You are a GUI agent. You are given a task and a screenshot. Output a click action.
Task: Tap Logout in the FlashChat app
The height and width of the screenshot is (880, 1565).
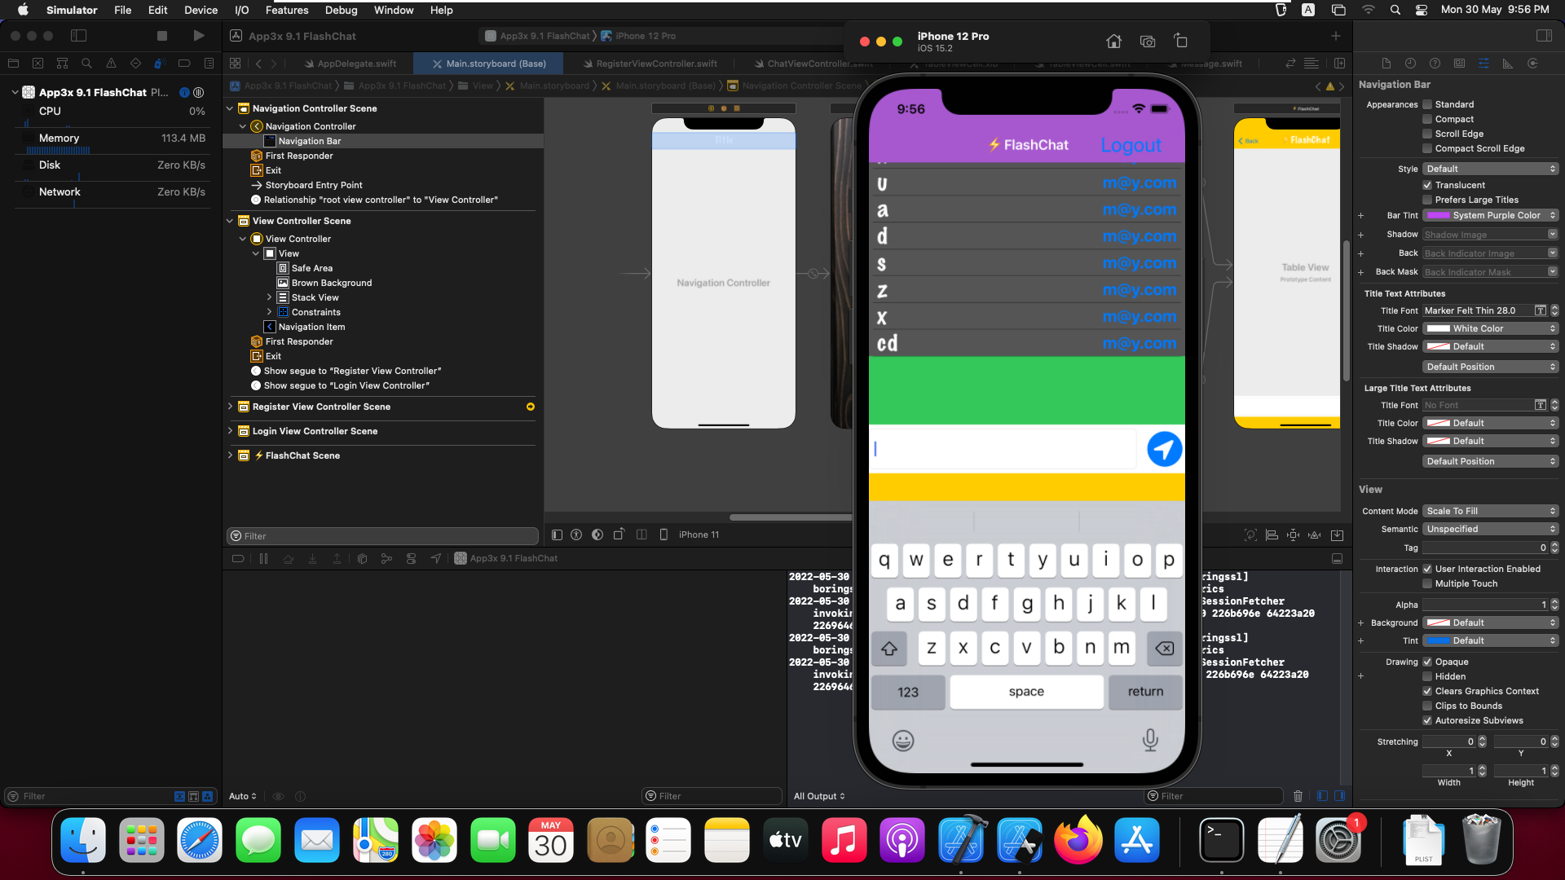[1131, 145]
